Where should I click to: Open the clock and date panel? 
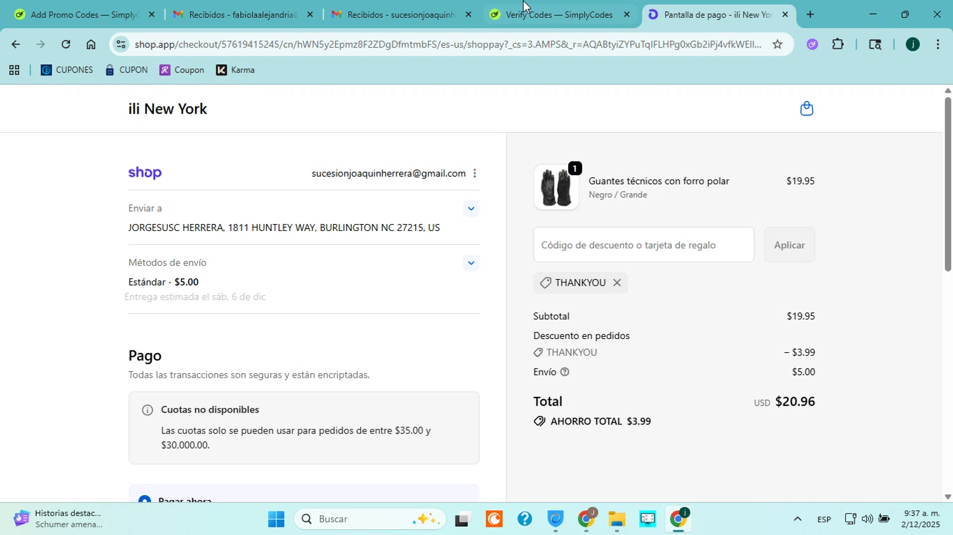pyautogui.click(x=920, y=519)
